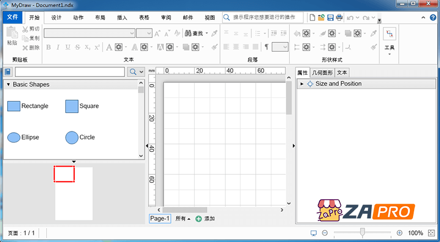440x242 pixels.
Task: Click the Print icon in quick toolbar
Action: click(x=339, y=18)
